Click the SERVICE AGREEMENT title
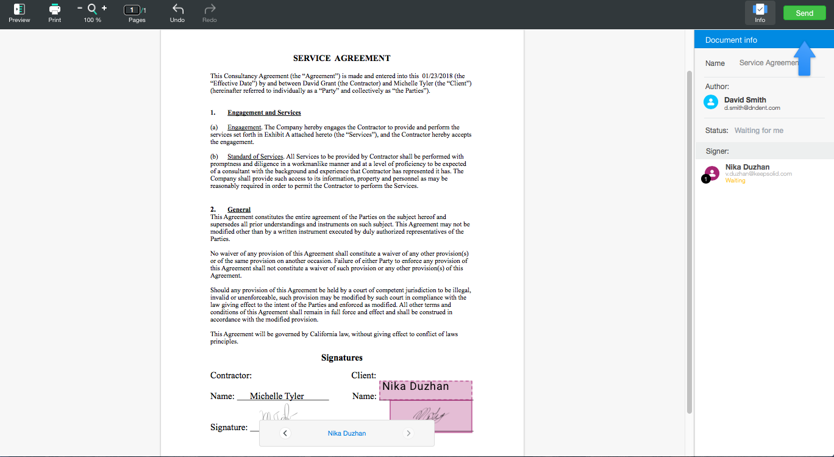Viewport: 834px width, 457px height. (341, 59)
